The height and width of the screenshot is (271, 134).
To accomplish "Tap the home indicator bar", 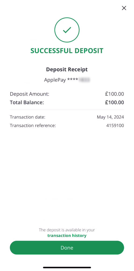I will [67, 267].
